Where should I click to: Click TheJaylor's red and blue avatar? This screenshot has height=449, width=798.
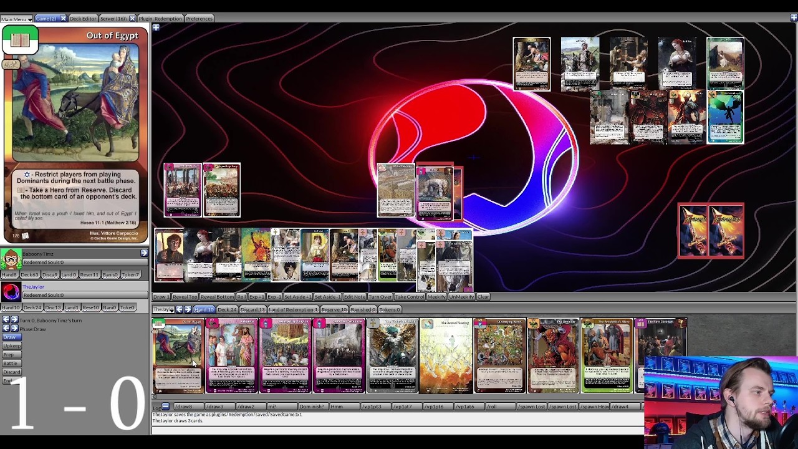[x=11, y=291]
